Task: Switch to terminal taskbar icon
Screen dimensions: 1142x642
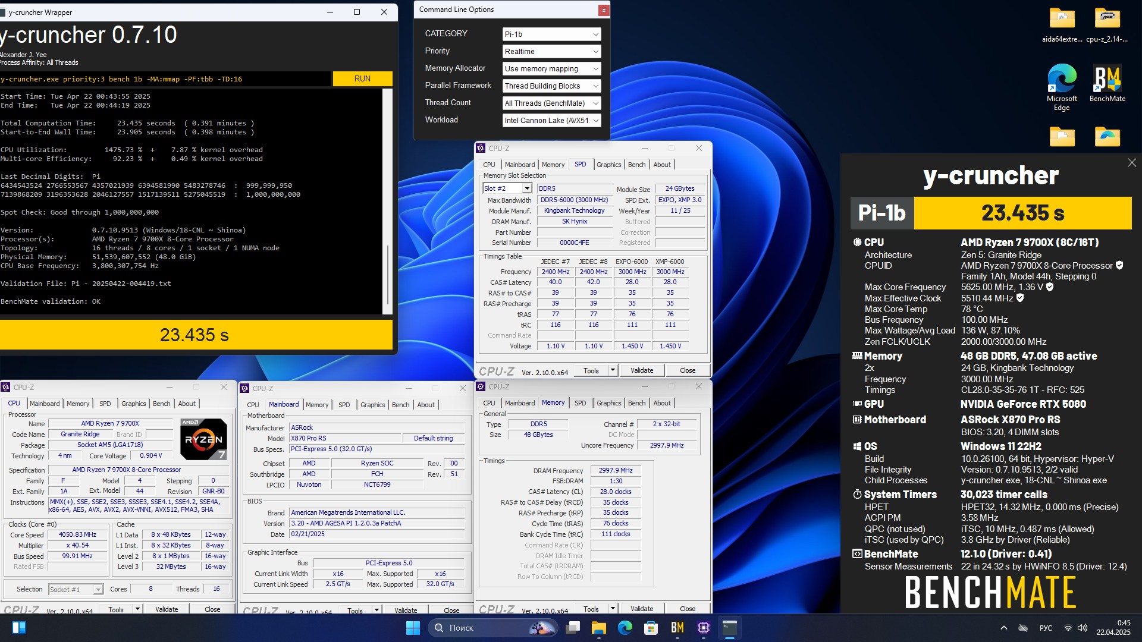Action: (729, 628)
